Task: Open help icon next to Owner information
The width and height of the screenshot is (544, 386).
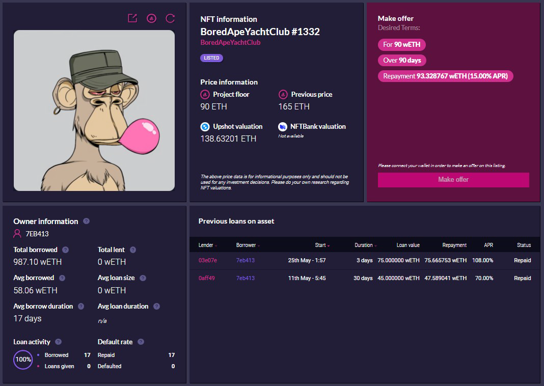Action: (x=87, y=221)
